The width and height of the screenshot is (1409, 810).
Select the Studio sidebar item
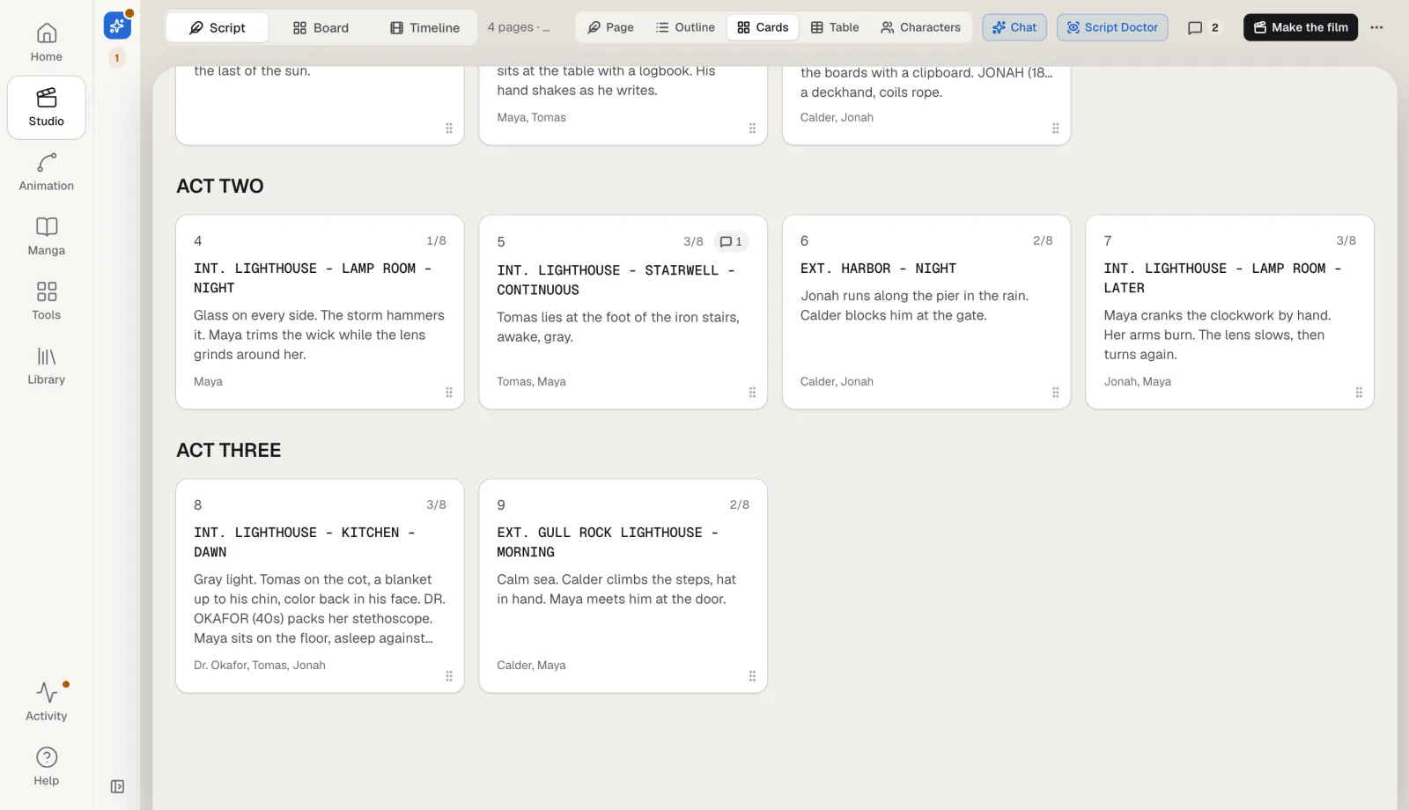47,107
